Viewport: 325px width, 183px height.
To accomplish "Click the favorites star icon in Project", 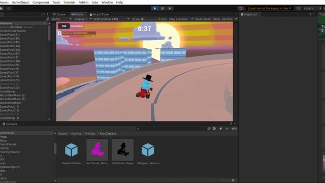I will point(227,129).
